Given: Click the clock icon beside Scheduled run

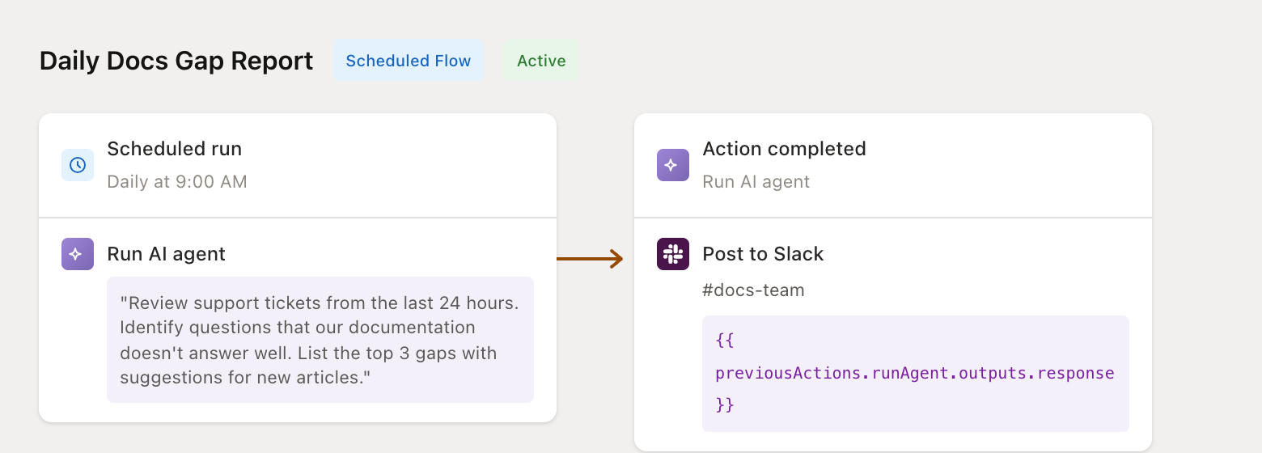Looking at the screenshot, I should [78, 165].
